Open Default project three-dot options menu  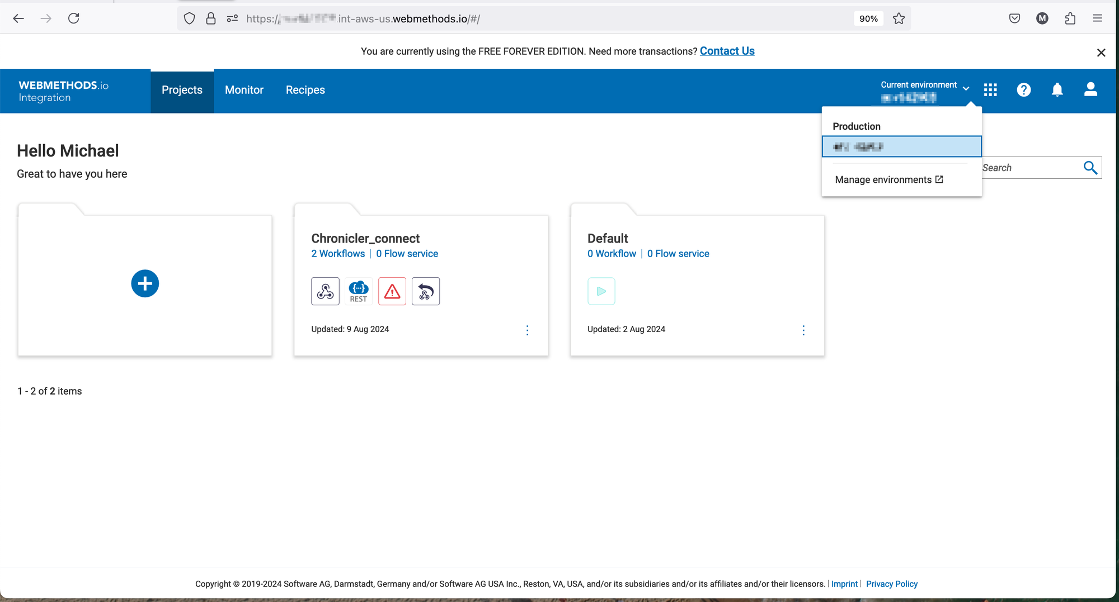point(803,330)
